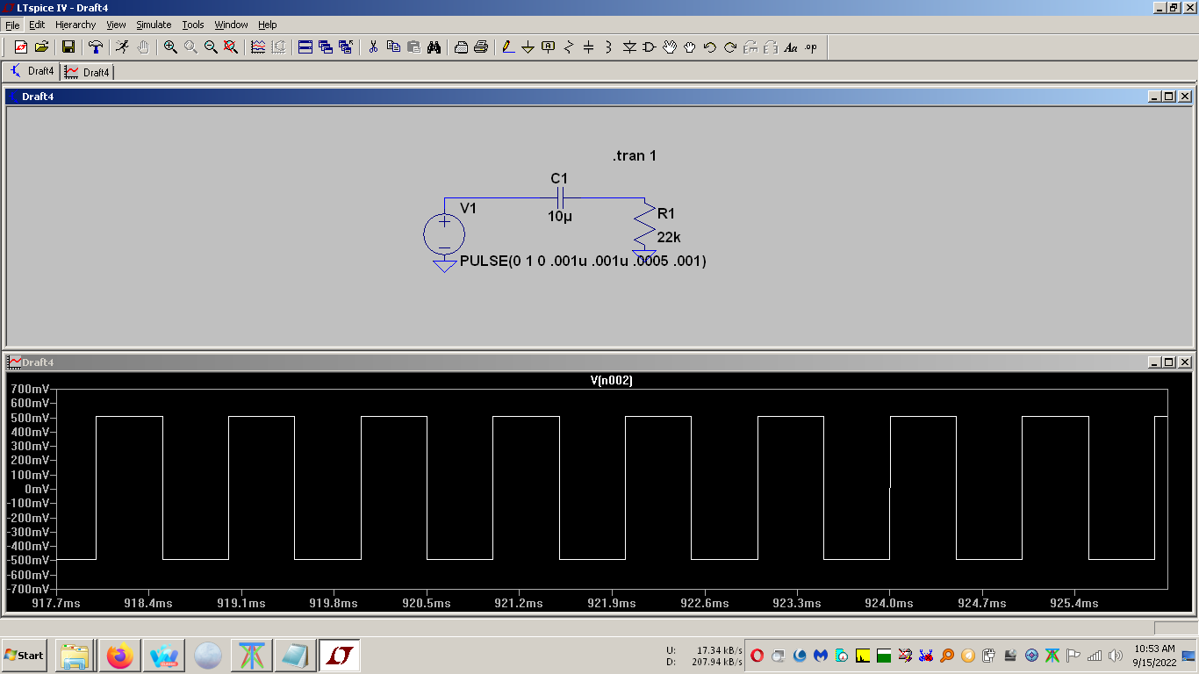Click the Windows Start button
The height and width of the screenshot is (674, 1199).
pyautogui.click(x=25, y=656)
